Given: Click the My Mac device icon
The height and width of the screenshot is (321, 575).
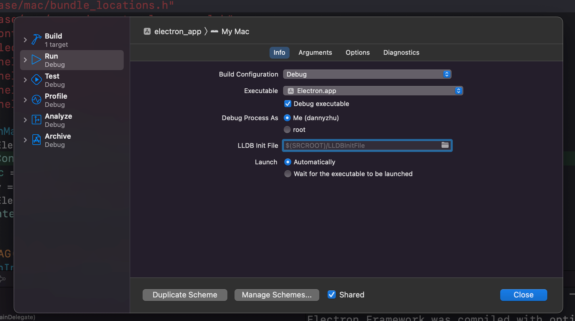Looking at the screenshot, I should click(x=214, y=31).
